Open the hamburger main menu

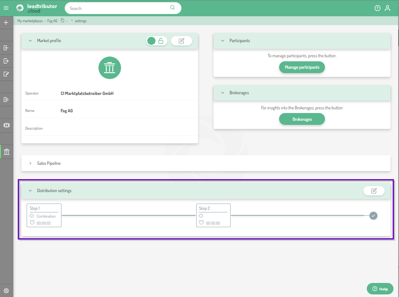6,8
